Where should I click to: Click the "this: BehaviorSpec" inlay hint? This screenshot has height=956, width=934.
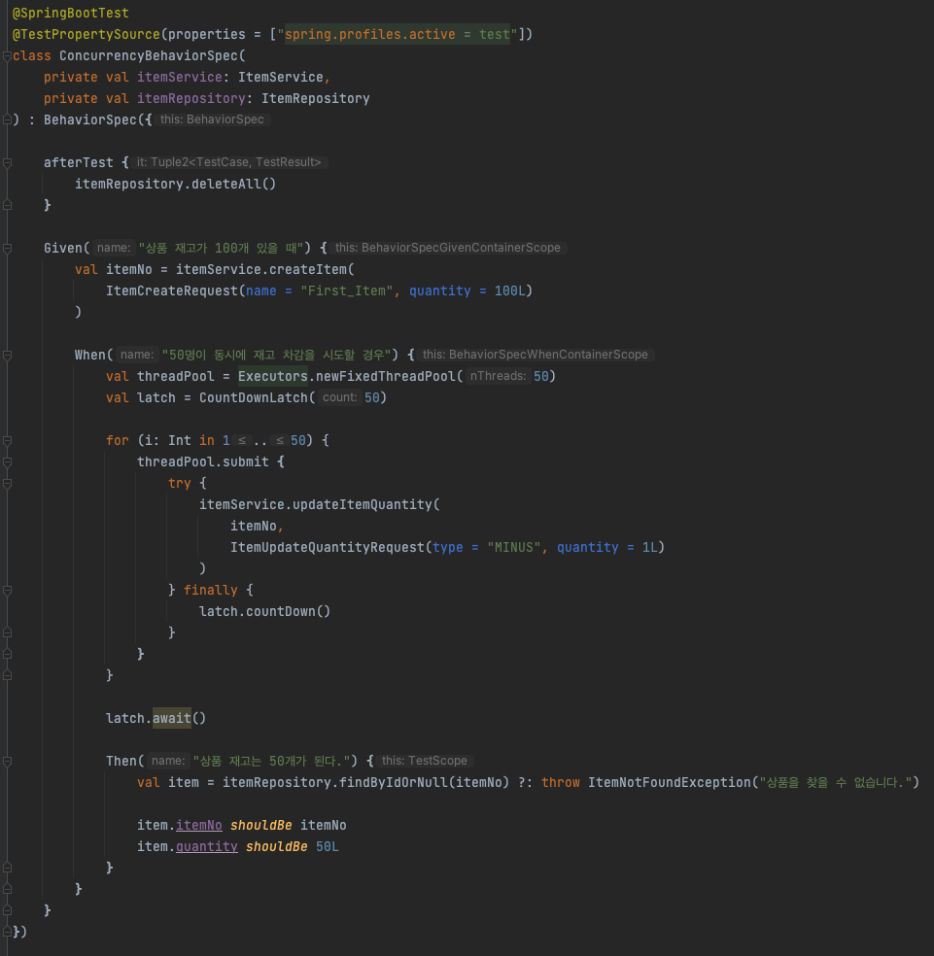(x=212, y=119)
